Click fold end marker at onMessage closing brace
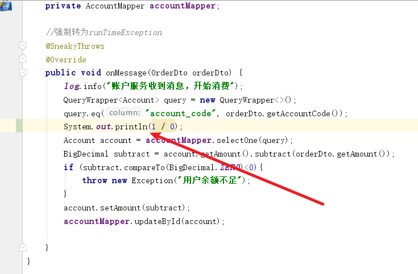418x274 pixels. point(22,247)
